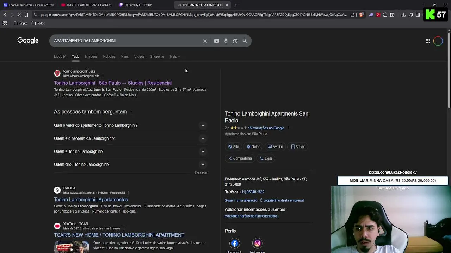Call phone number (11) 95040-1532 link
This screenshot has height=253, width=451.
(252, 192)
